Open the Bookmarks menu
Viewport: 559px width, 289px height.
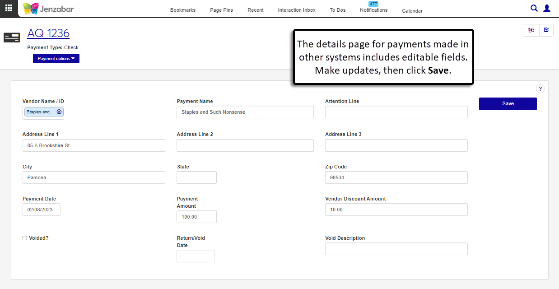(x=183, y=10)
